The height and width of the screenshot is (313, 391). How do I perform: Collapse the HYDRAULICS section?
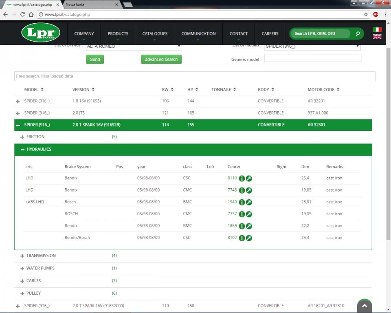coord(22,150)
